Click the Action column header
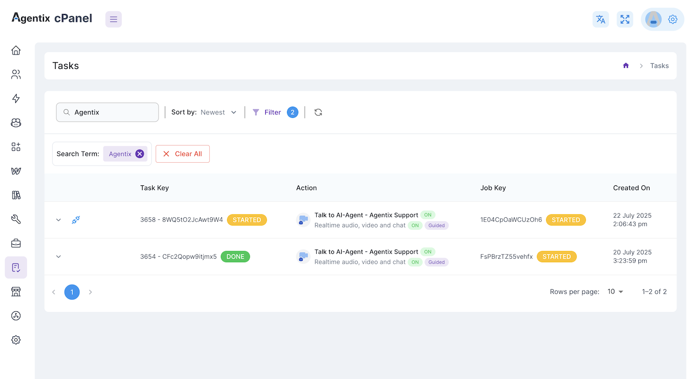Screen dimensions: 696x379 pos(306,188)
